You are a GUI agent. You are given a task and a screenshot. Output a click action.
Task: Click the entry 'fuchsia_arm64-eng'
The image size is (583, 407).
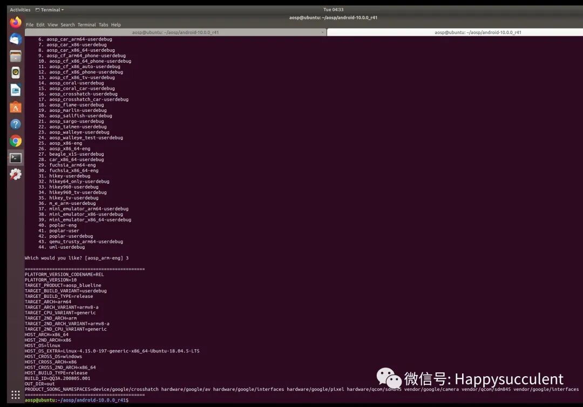[72, 165]
